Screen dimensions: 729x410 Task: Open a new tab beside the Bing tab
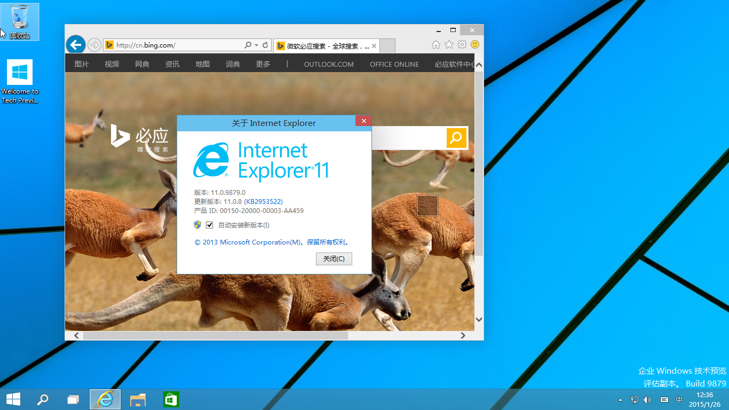(x=387, y=46)
